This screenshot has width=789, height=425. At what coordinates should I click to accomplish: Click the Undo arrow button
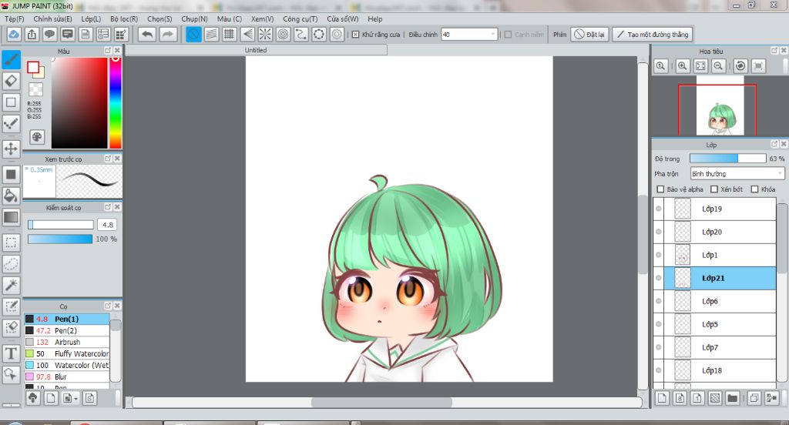click(147, 34)
